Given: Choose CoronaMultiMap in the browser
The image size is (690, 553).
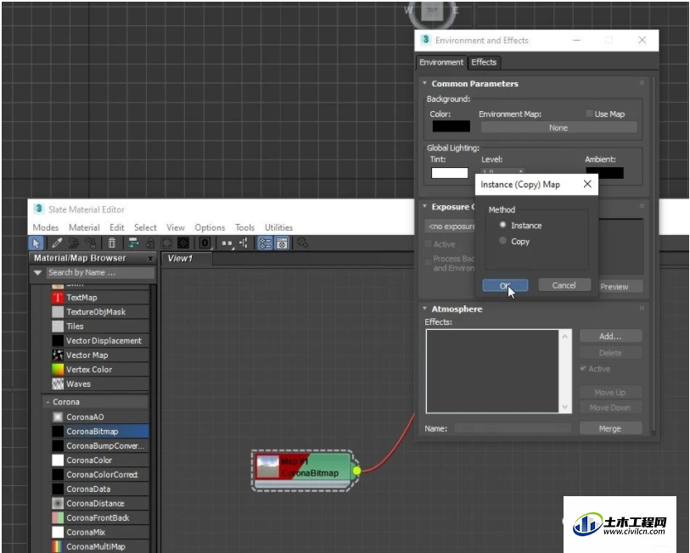Looking at the screenshot, I should [100, 546].
